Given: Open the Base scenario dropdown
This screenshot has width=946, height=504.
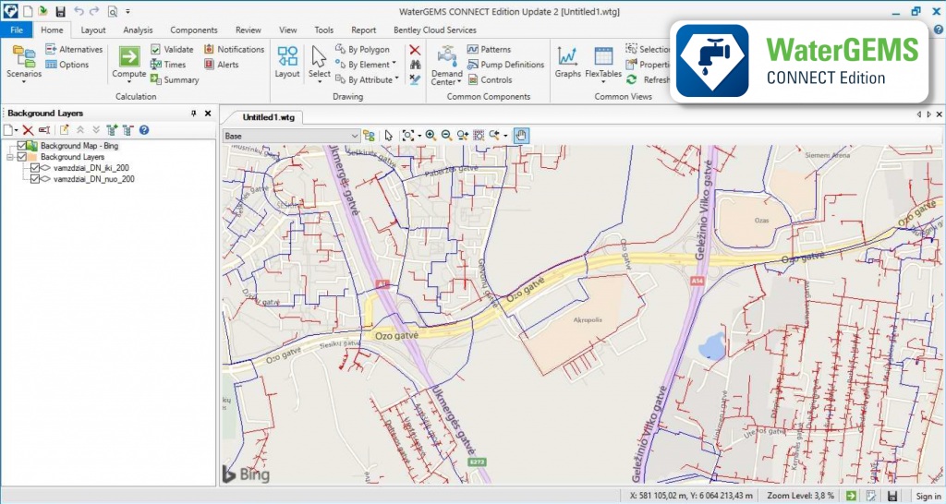Looking at the screenshot, I should click(353, 136).
